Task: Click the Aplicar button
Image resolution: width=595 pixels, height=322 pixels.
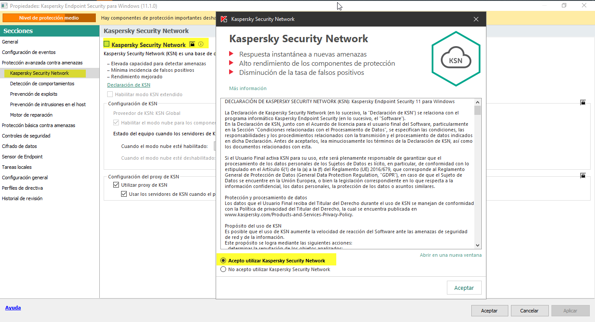Action: coord(571,311)
